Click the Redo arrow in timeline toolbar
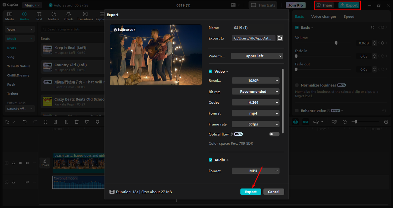Viewport: 393px width, 208px height. click(35, 122)
